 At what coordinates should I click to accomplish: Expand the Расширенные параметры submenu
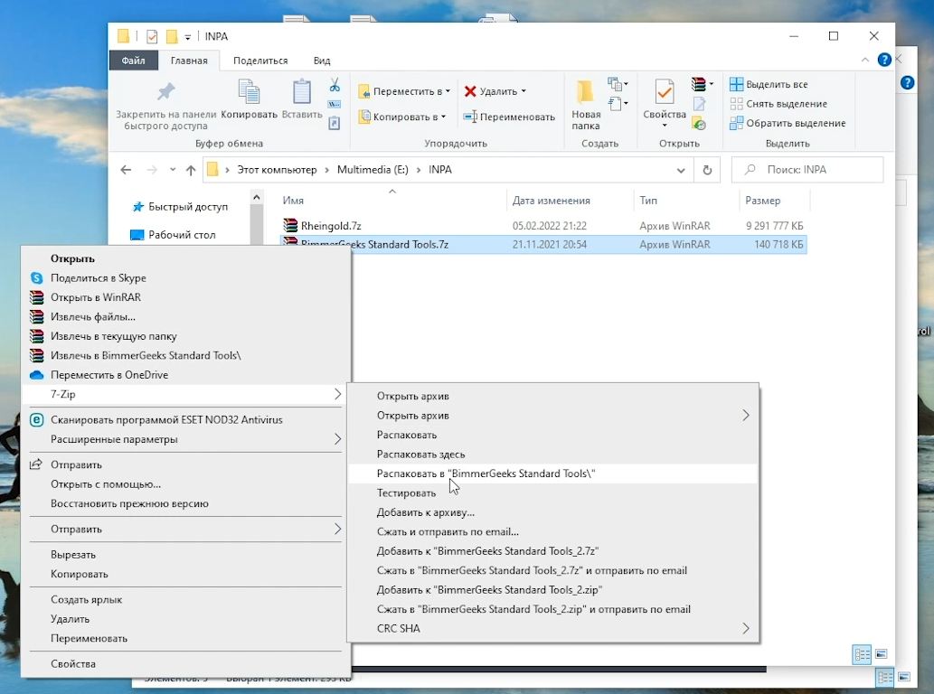click(337, 439)
